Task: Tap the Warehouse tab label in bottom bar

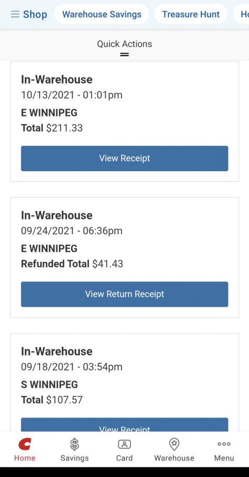Action: [174, 458]
